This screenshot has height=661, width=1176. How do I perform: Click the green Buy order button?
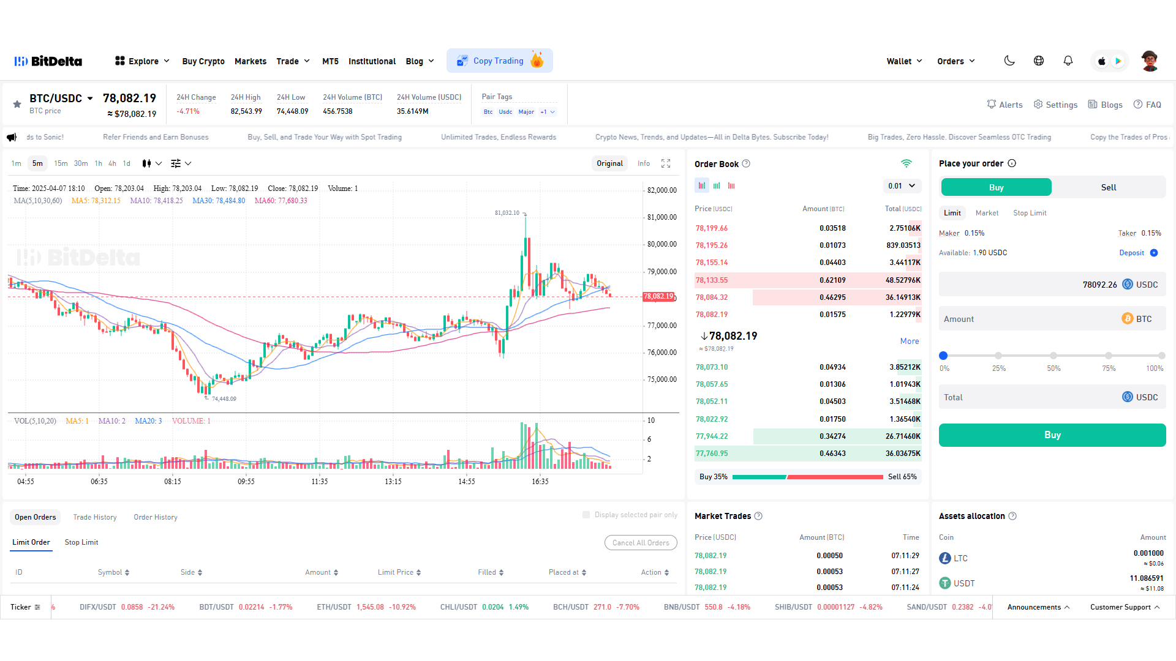tap(1052, 435)
